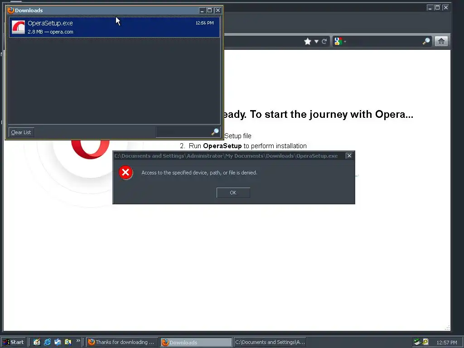Click the red error icon in dialog
Image resolution: width=464 pixels, height=348 pixels.
(126, 173)
